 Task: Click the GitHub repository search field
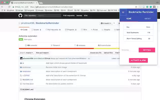coord(49,15)
